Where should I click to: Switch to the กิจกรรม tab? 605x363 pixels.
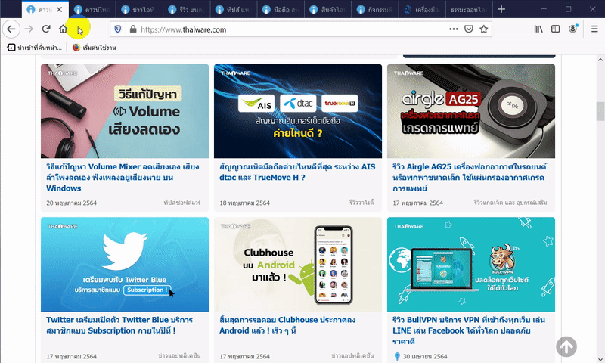tap(375, 10)
